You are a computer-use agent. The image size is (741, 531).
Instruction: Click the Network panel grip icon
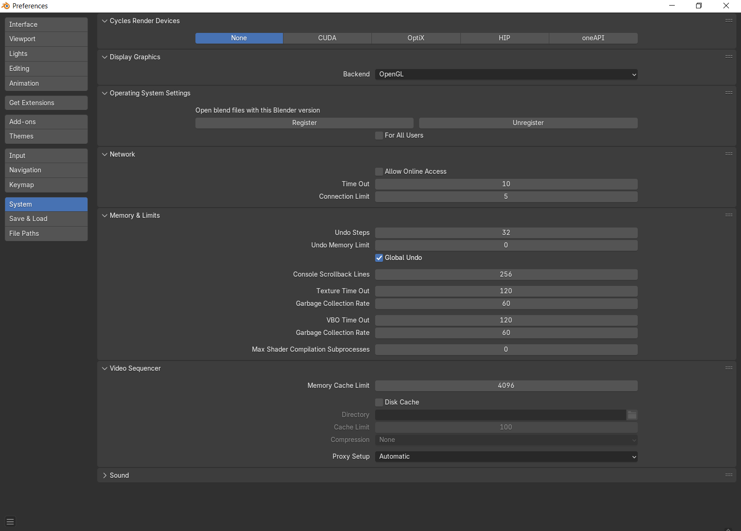point(728,154)
